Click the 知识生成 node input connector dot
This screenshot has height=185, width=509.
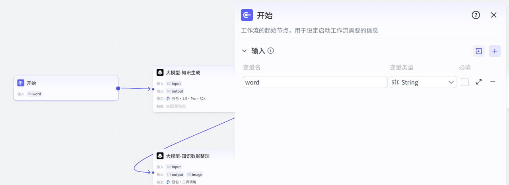pos(153,89)
